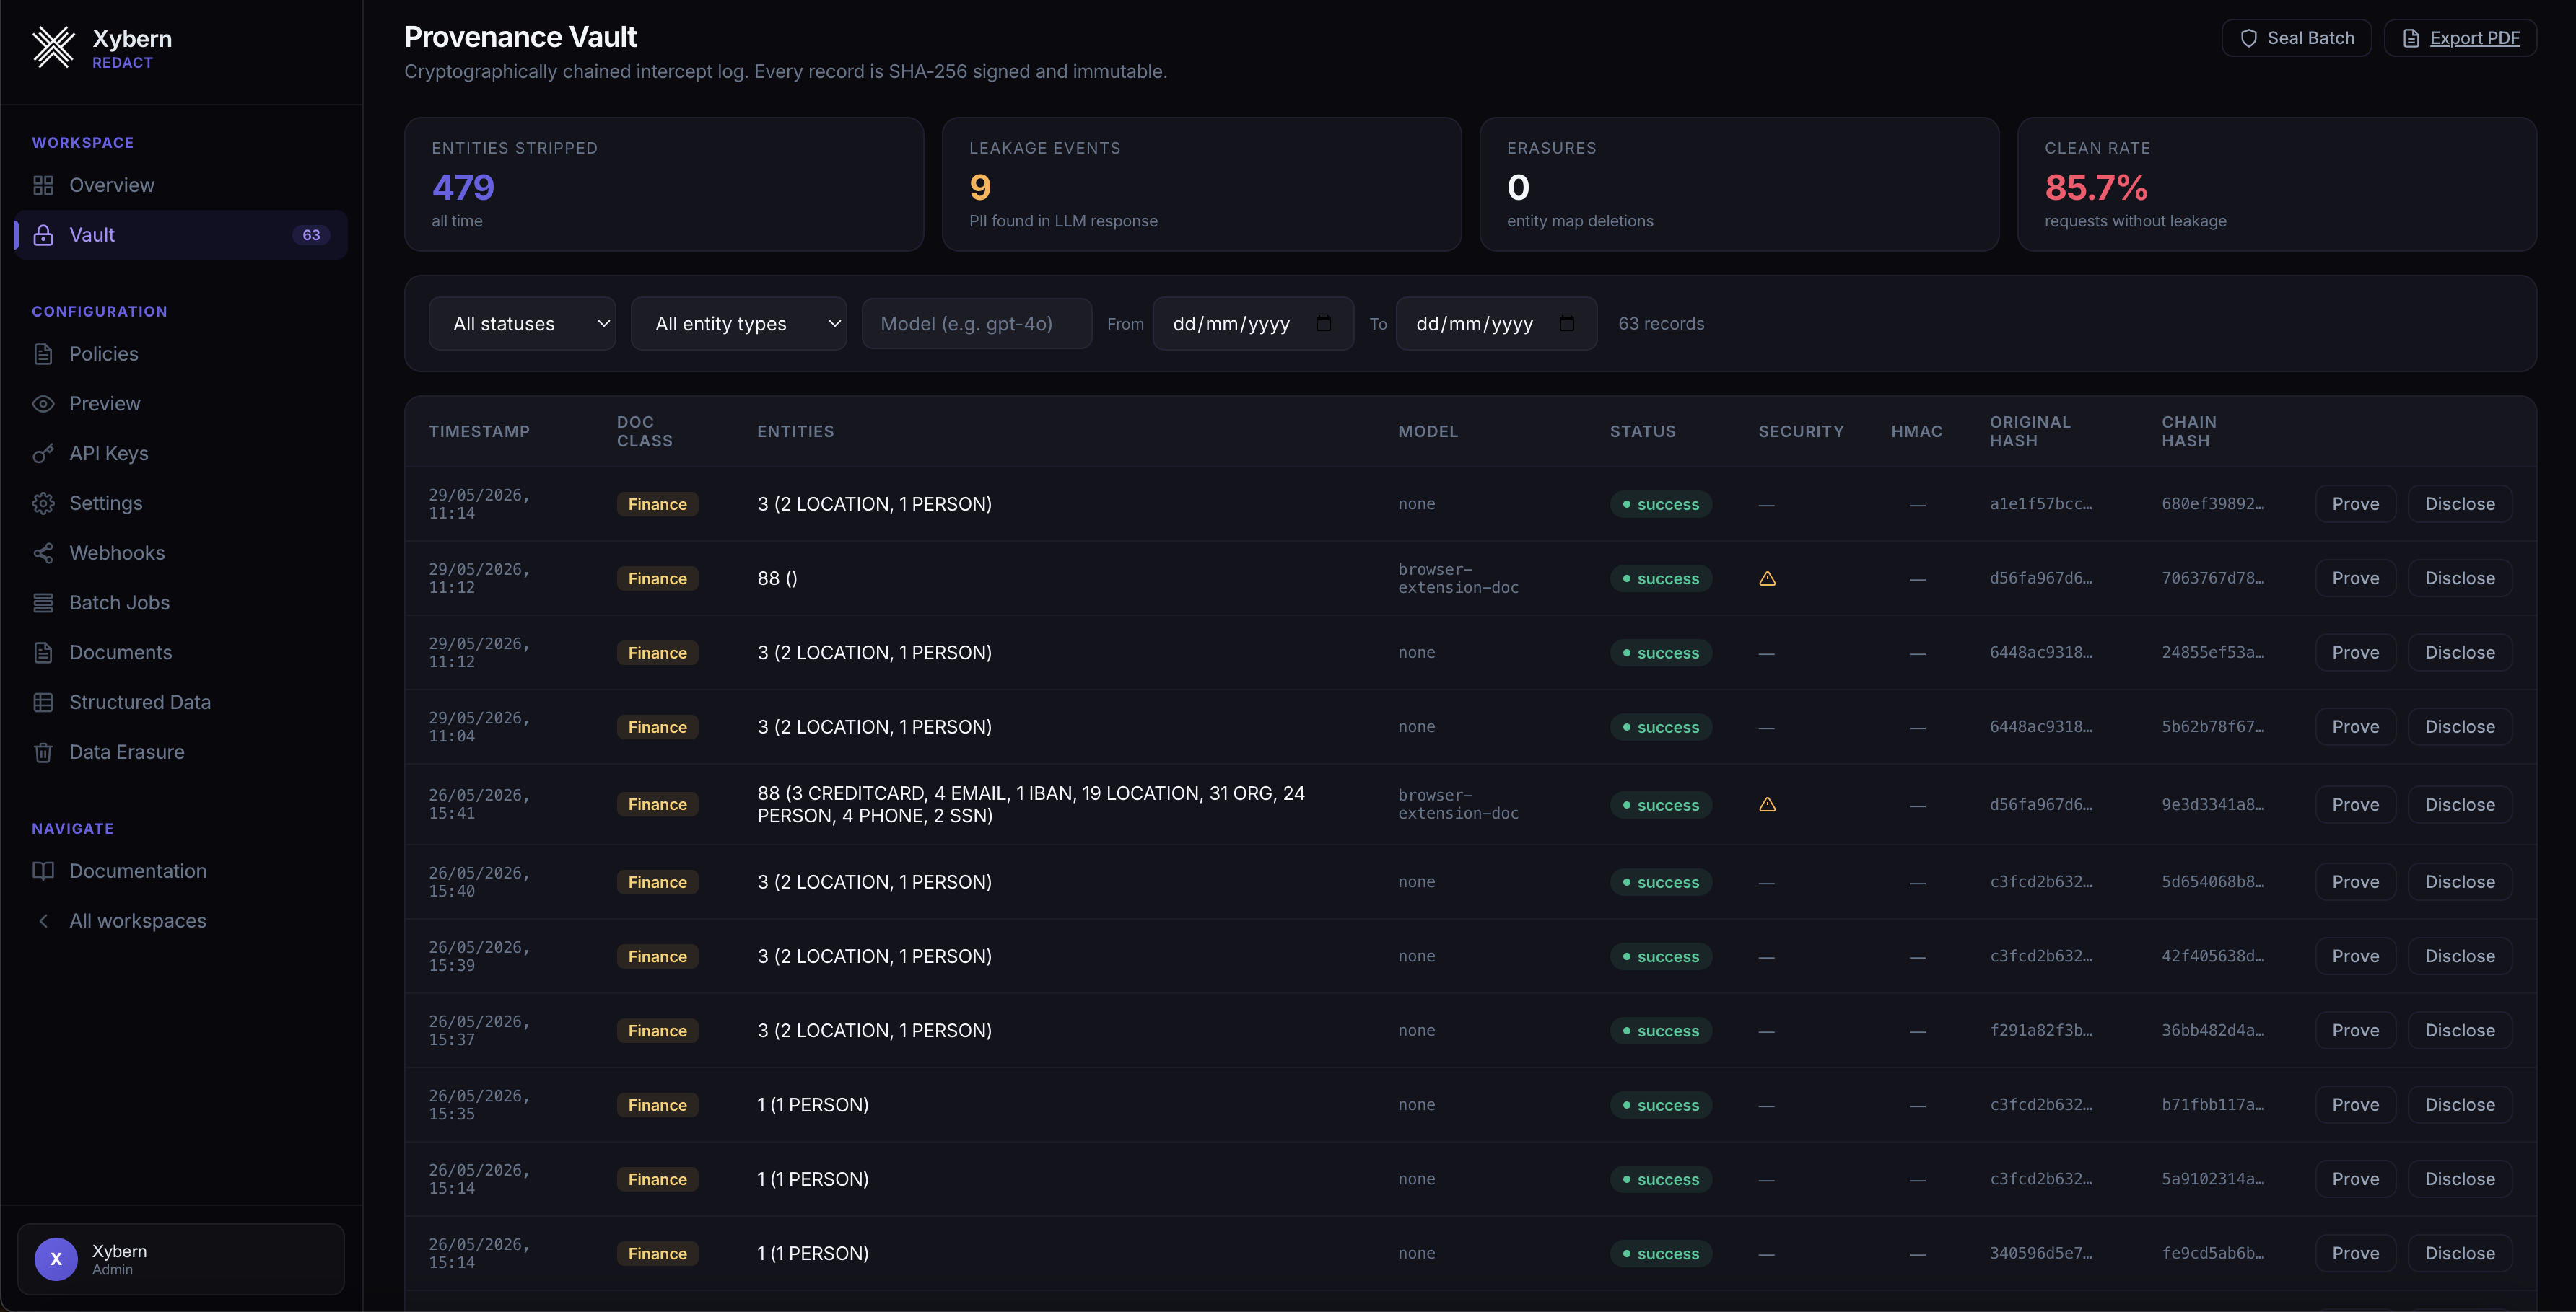Click the Entities Stripped 479 card
The height and width of the screenshot is (1312, 2576).
(x=664, y=184)
